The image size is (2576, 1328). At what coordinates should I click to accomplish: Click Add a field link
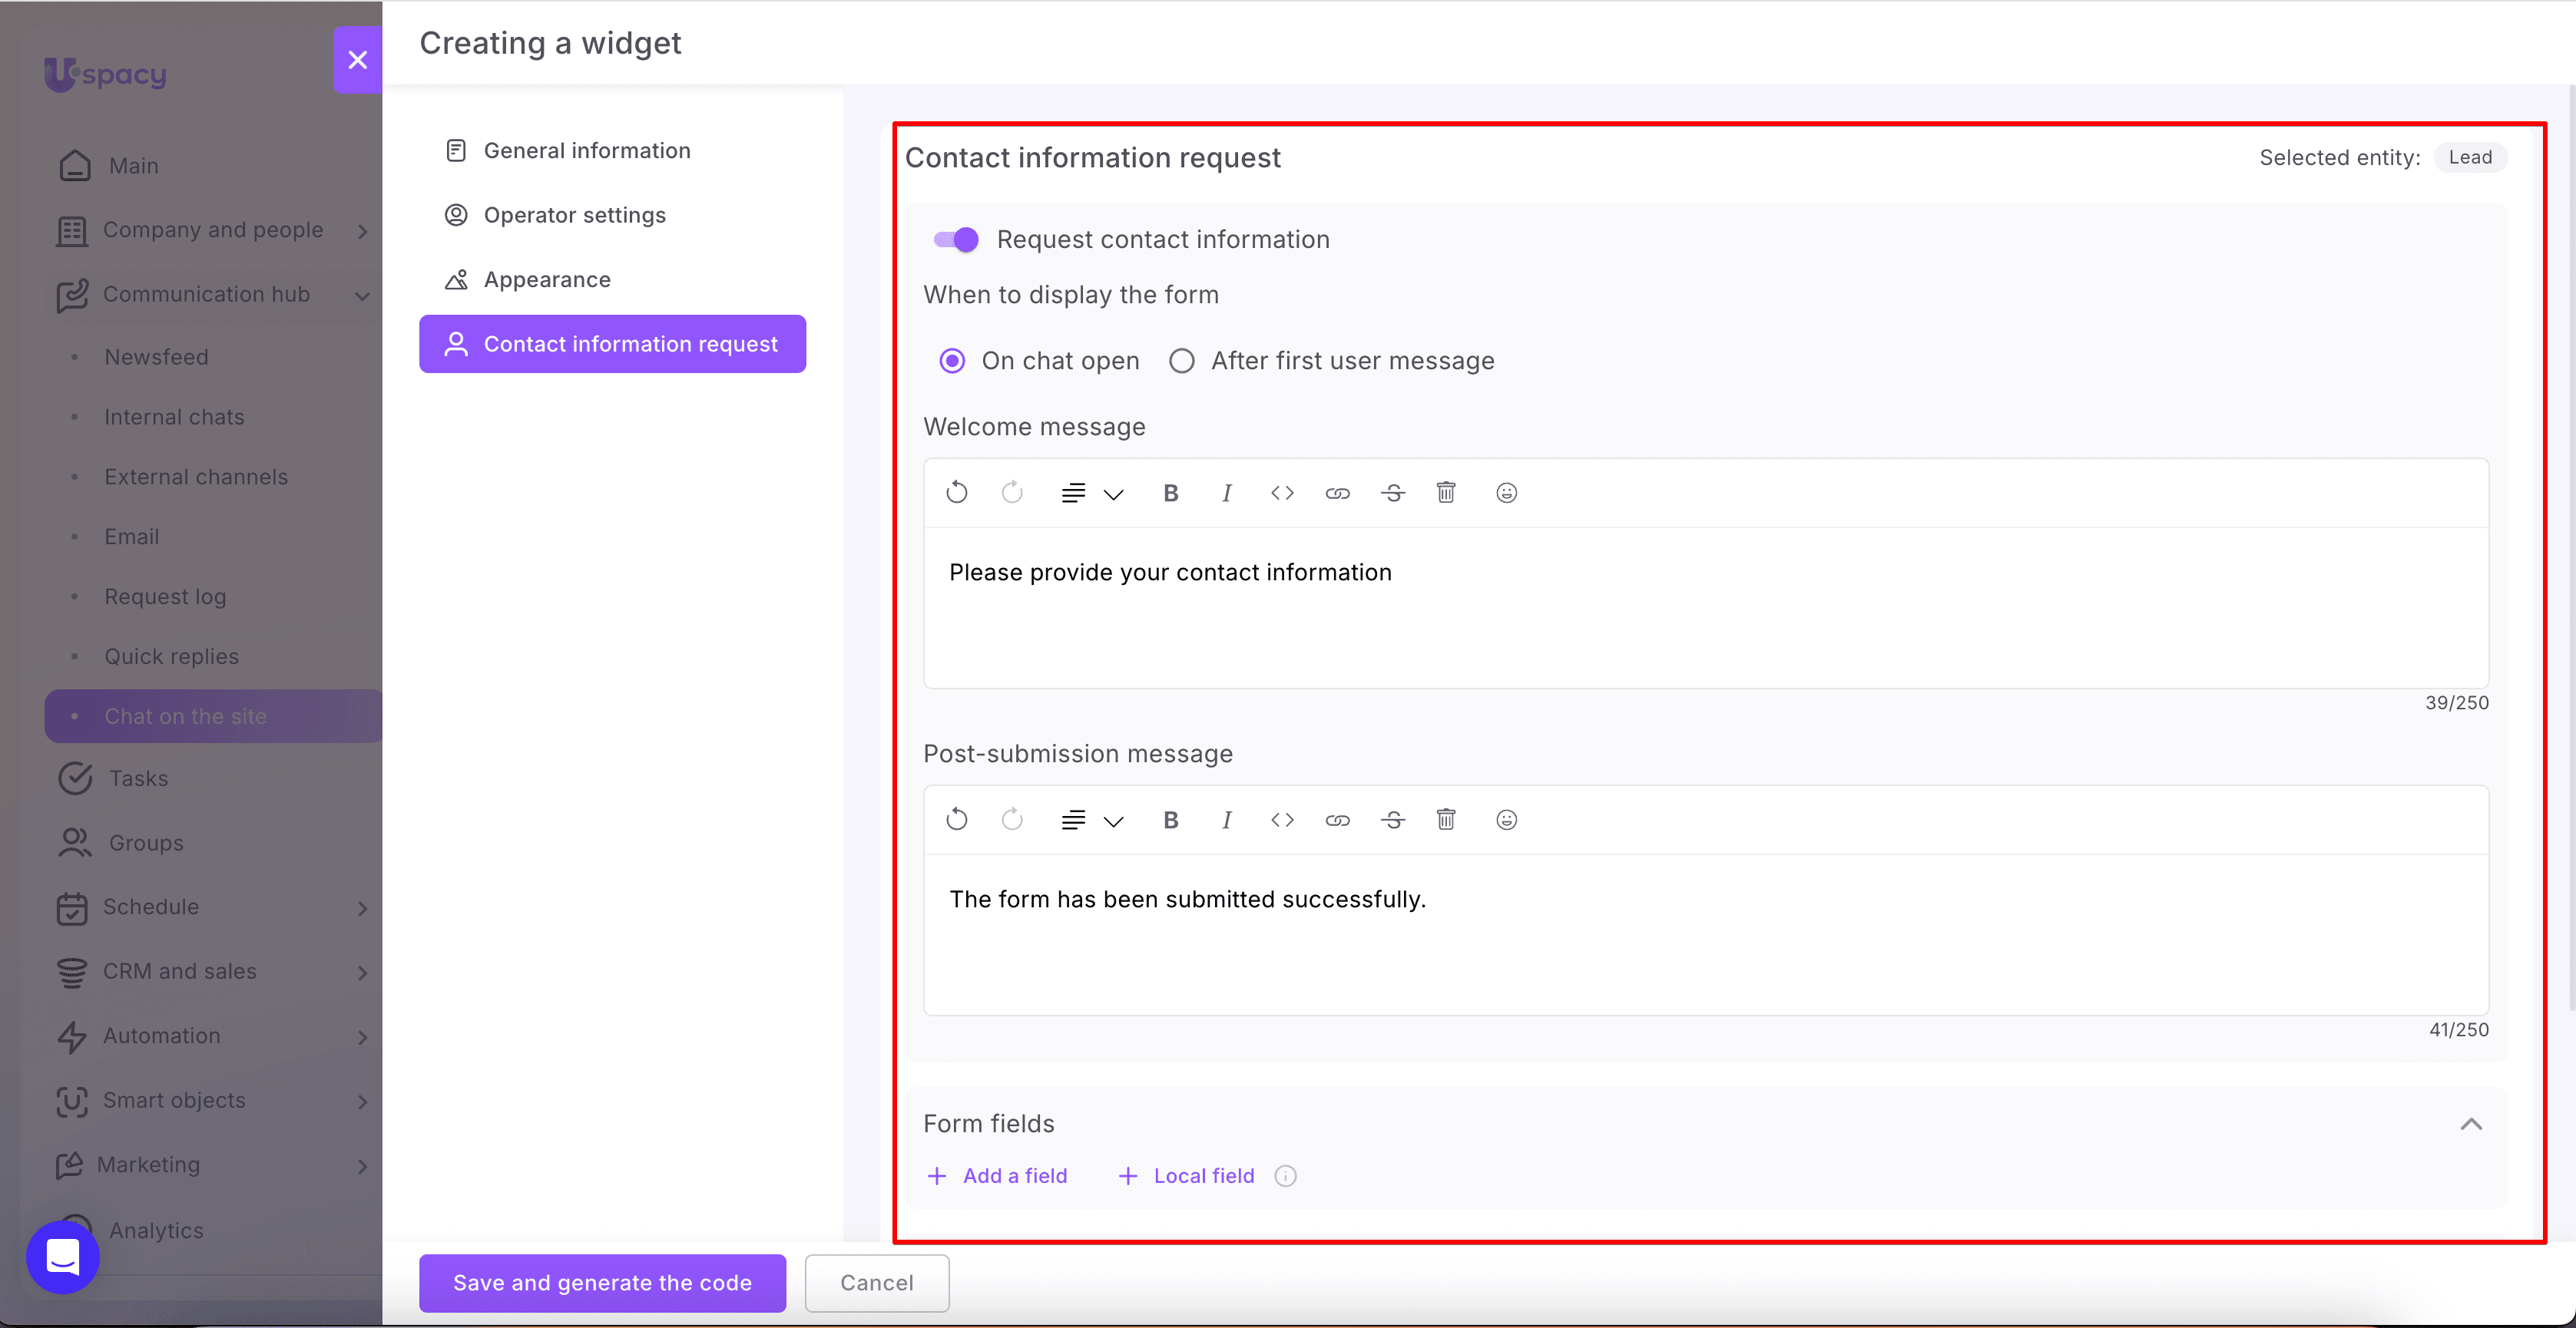point(998,1176)
